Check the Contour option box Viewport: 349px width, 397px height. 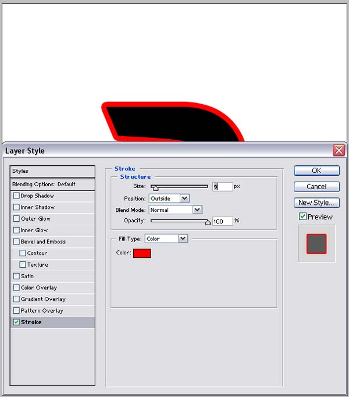[23, 253]
